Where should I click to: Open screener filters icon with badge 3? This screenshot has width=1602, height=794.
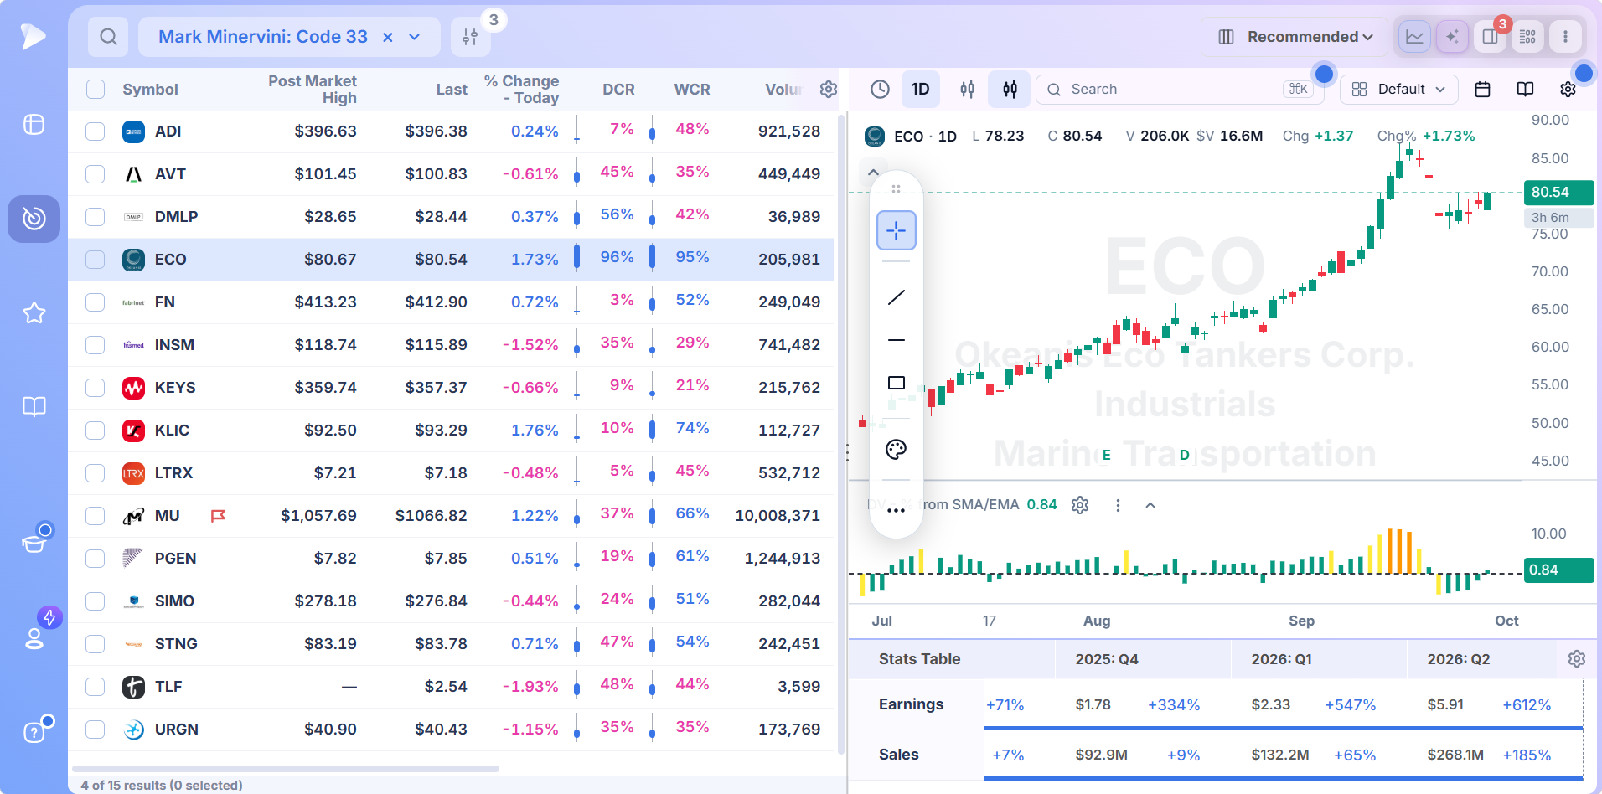(471, 37)
